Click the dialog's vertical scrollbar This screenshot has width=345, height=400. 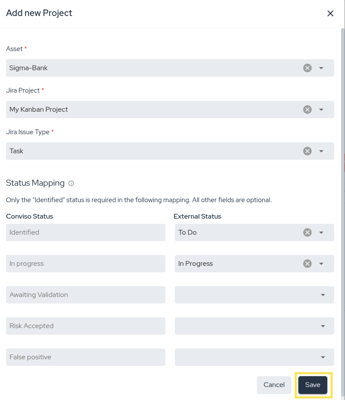pyautogui.click(x=342, y=173)
